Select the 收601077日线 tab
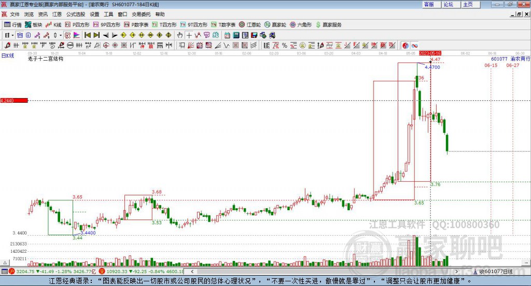This screenshot has height=286, width=531. pyautogui.click(x=494, y=271)
